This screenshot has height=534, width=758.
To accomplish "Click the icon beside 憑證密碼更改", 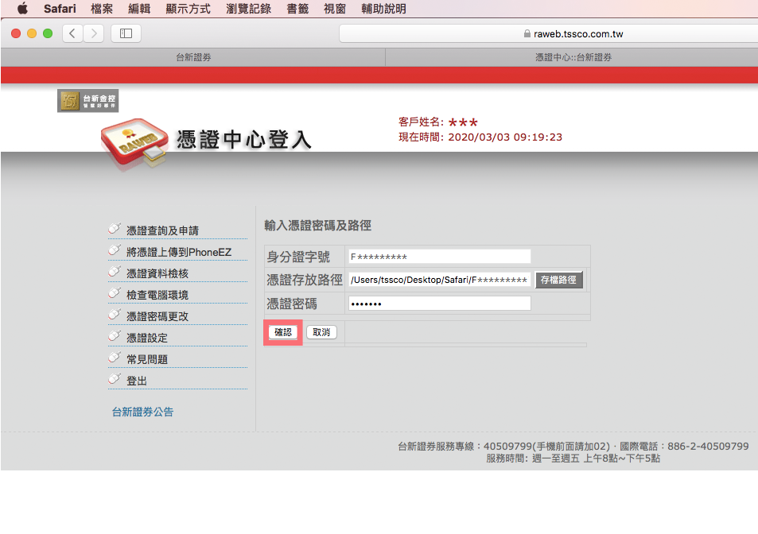I will (115, 314).
